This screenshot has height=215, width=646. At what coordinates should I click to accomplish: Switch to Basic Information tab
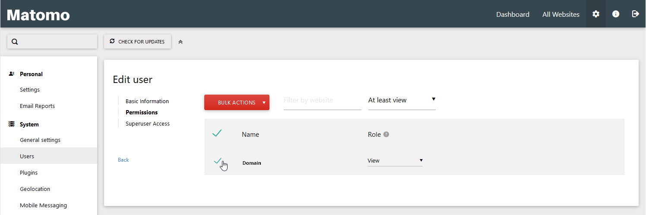[x=147, y=101]
